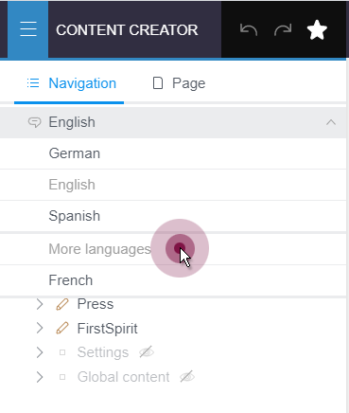Click the hidden-eye icon beside Global content
The width and height of the screenshot is (349, 413).
tap(187, 377)
